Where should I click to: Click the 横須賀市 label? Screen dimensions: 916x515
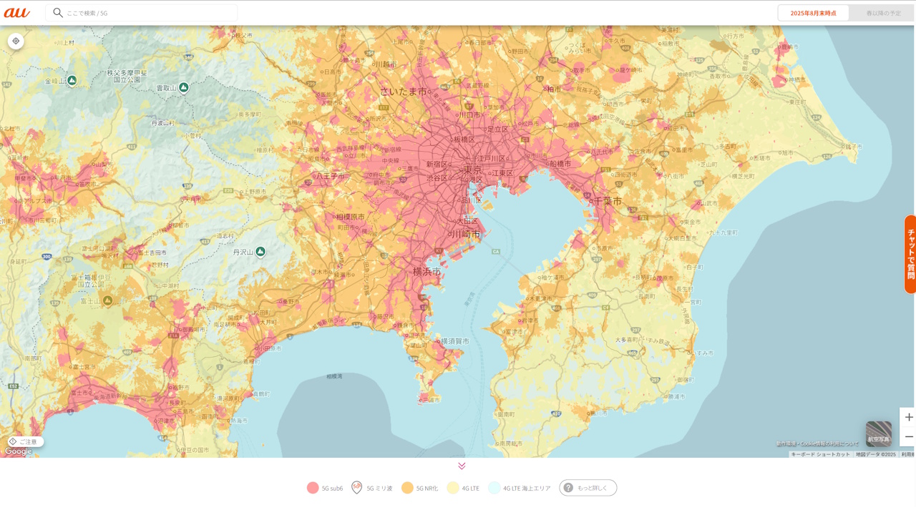(455, 341)
